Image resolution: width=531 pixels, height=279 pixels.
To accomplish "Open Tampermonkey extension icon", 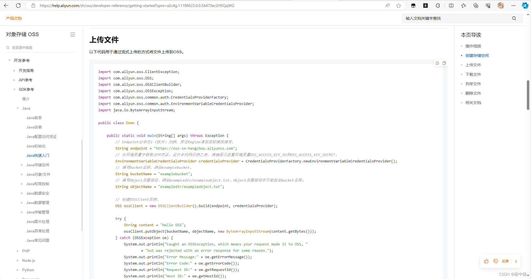I will (x=413, y=6).
